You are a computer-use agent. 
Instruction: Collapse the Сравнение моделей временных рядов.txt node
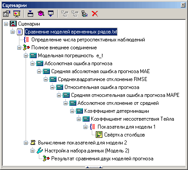click(x=13, y=32)
